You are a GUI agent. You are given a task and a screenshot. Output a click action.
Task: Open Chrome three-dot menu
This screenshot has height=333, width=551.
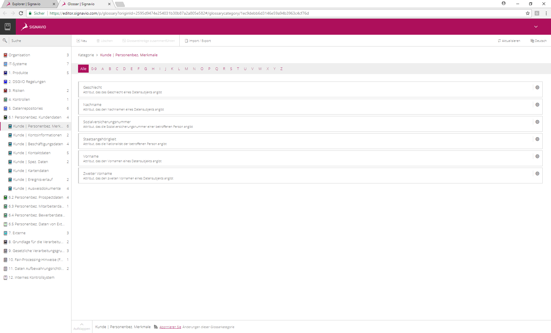546,13
